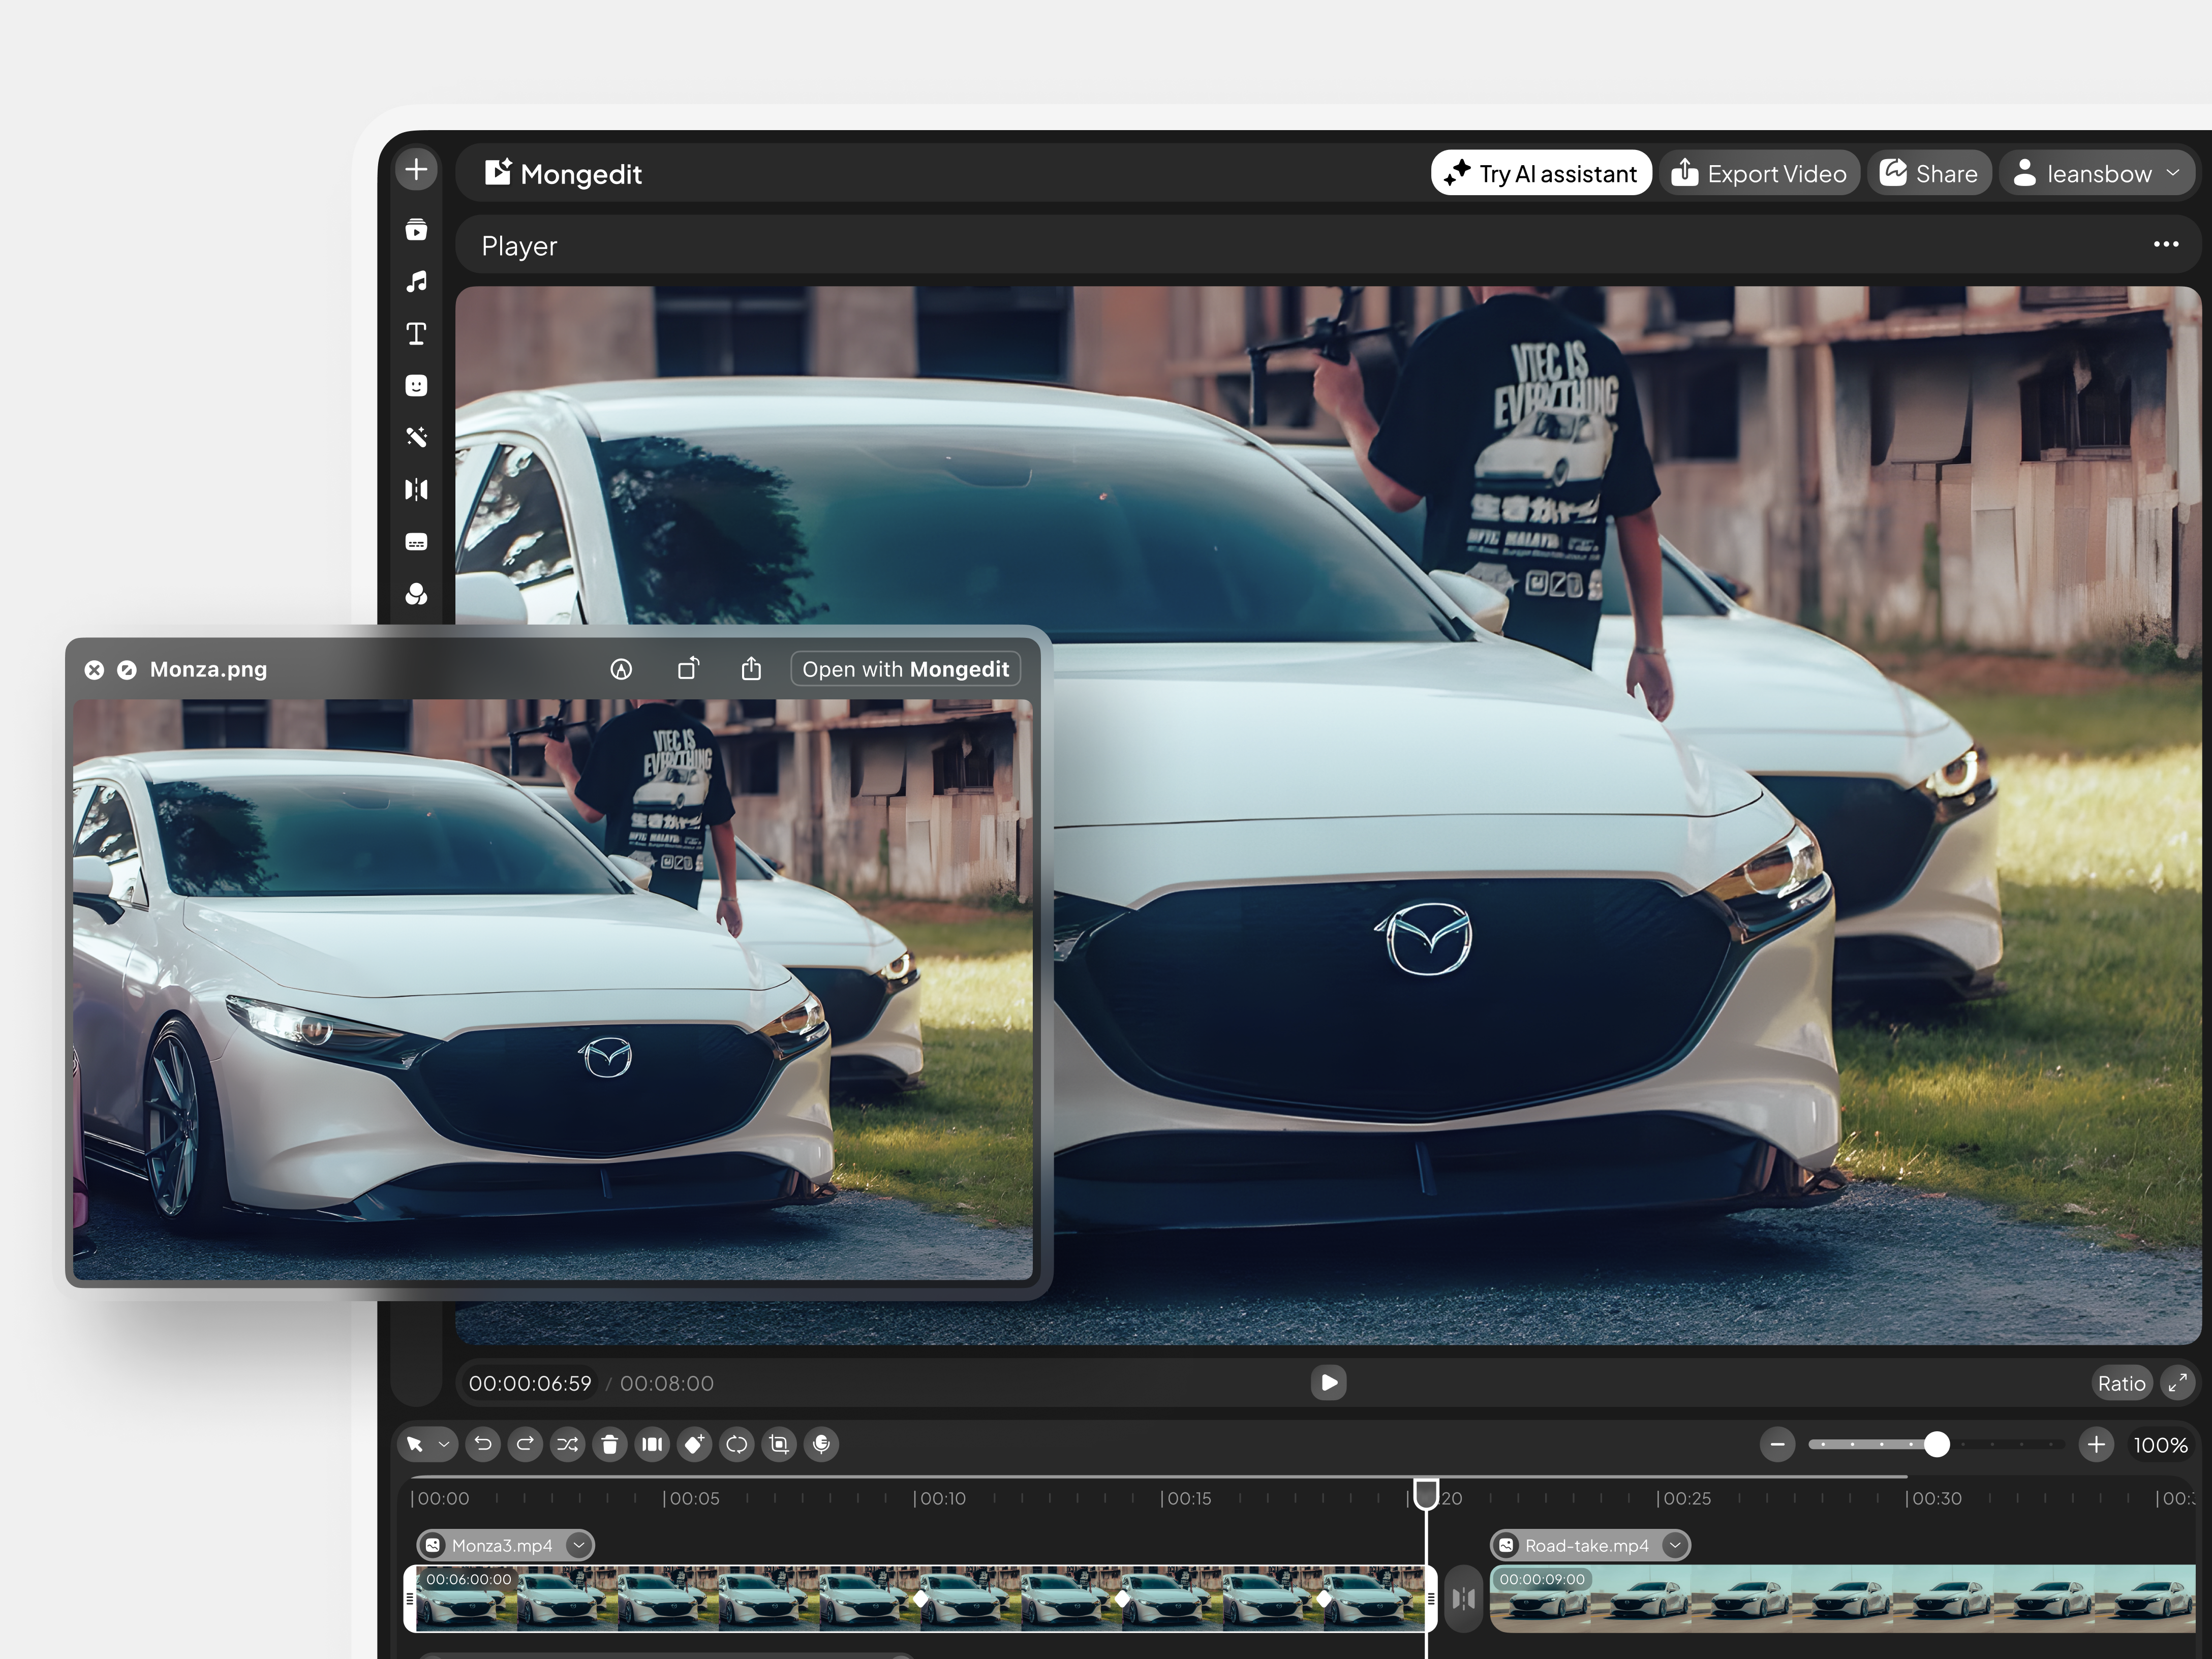Select the Voiceover microphone tool in the timeline toolbar
The width and height of the screenshot is (2212, 1659).
pos(821,1444)
